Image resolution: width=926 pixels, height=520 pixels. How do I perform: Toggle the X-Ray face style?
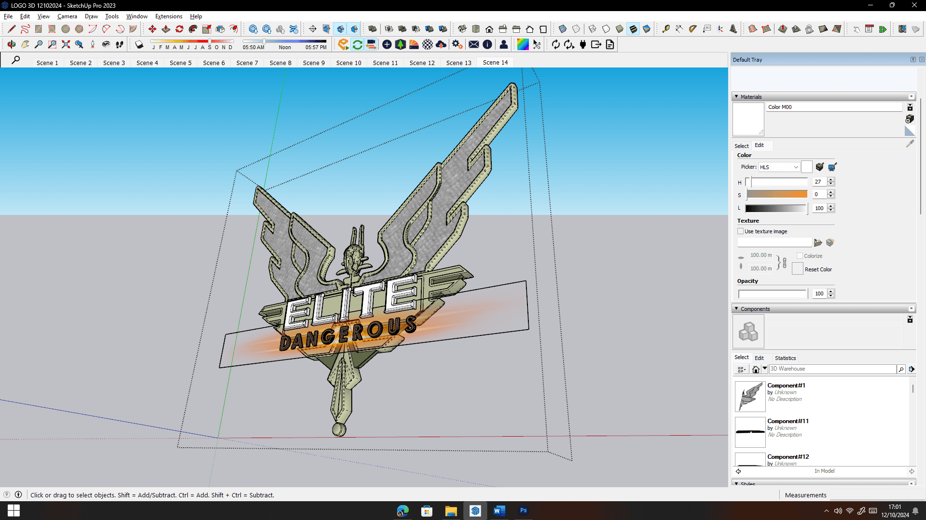[562, 29]
